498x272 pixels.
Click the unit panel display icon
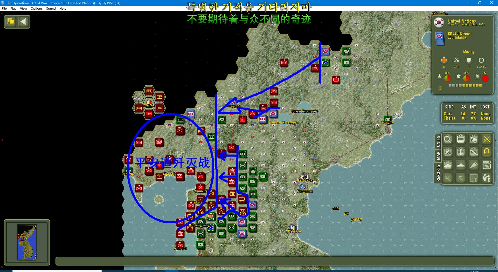point(487,165)
